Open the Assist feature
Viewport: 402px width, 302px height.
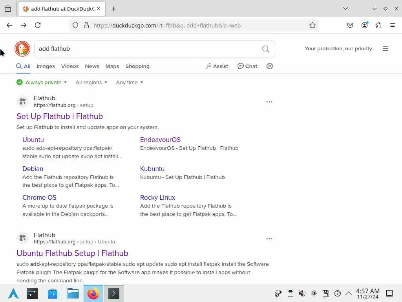coord(217,66)
